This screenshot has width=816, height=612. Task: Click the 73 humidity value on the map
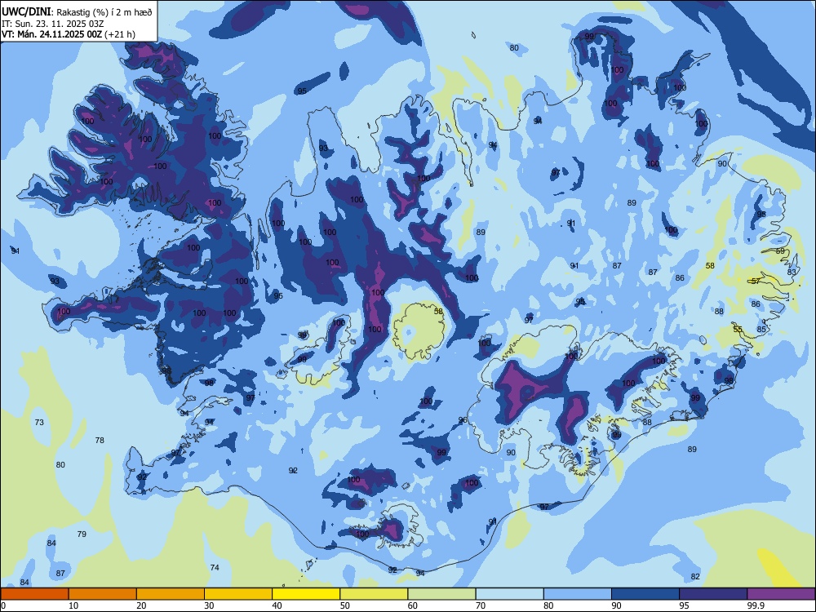coord(39,422)
